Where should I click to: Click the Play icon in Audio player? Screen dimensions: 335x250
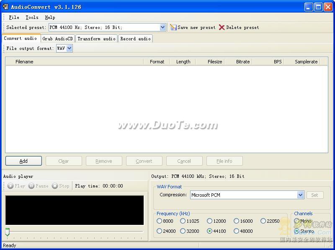[10, 186]
